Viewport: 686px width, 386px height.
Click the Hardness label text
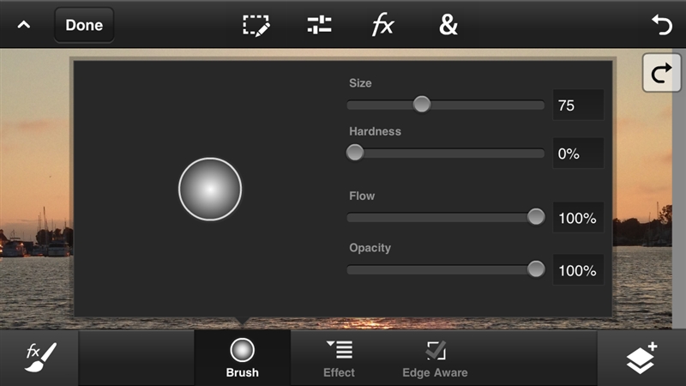(375, 131)
